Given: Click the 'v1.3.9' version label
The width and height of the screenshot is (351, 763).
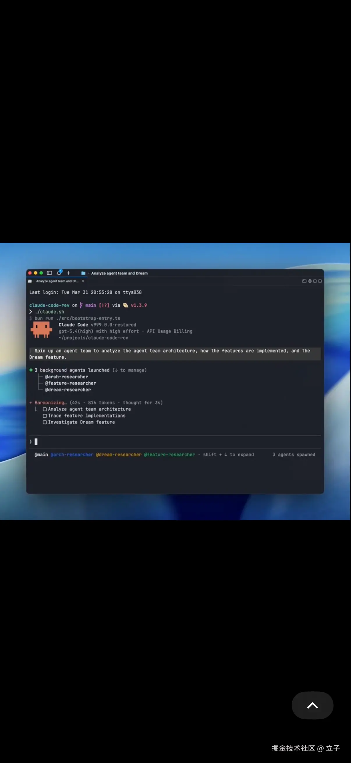Looking at the screenshot, I should tap(139, 305).
